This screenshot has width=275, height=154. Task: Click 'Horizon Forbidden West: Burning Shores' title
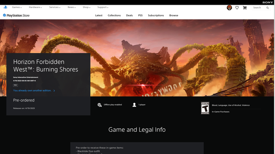point(46,65)
